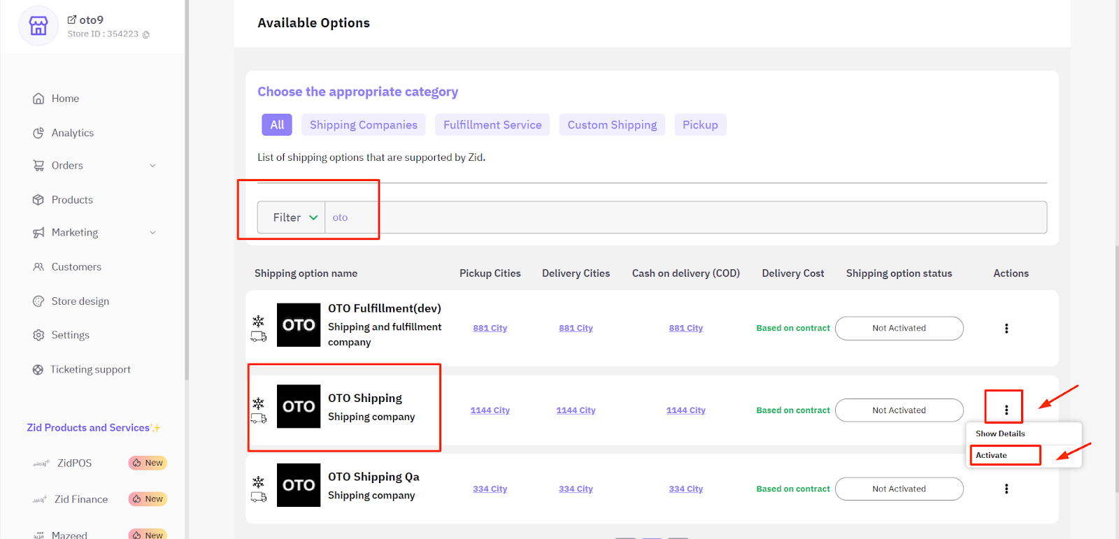The width and height of the screenshot is (1119, 539).
Task: Expand the Marketing submenu chevron
Action: click(x=152, y=233)
